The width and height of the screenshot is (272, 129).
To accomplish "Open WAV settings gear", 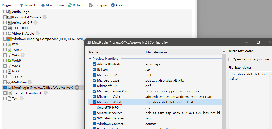I will [x=23, y=55].
